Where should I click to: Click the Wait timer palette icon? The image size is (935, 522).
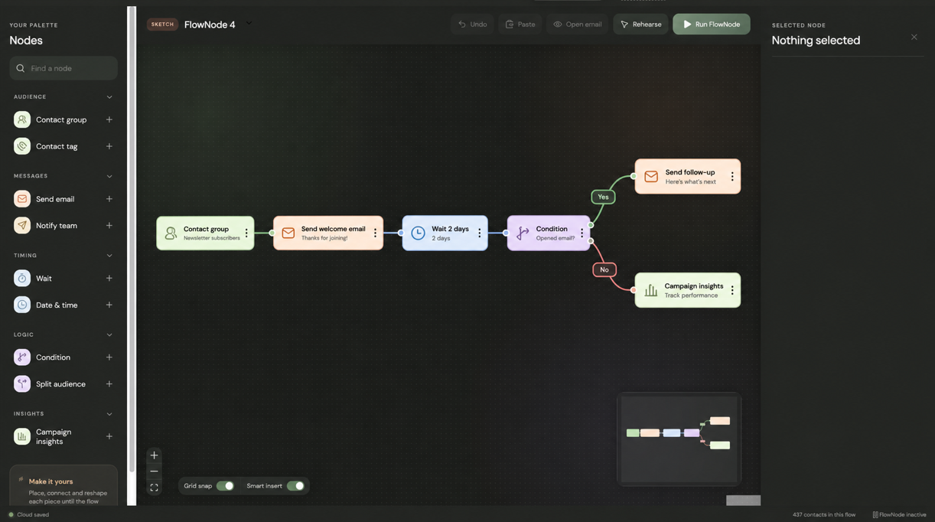[22, 279]
